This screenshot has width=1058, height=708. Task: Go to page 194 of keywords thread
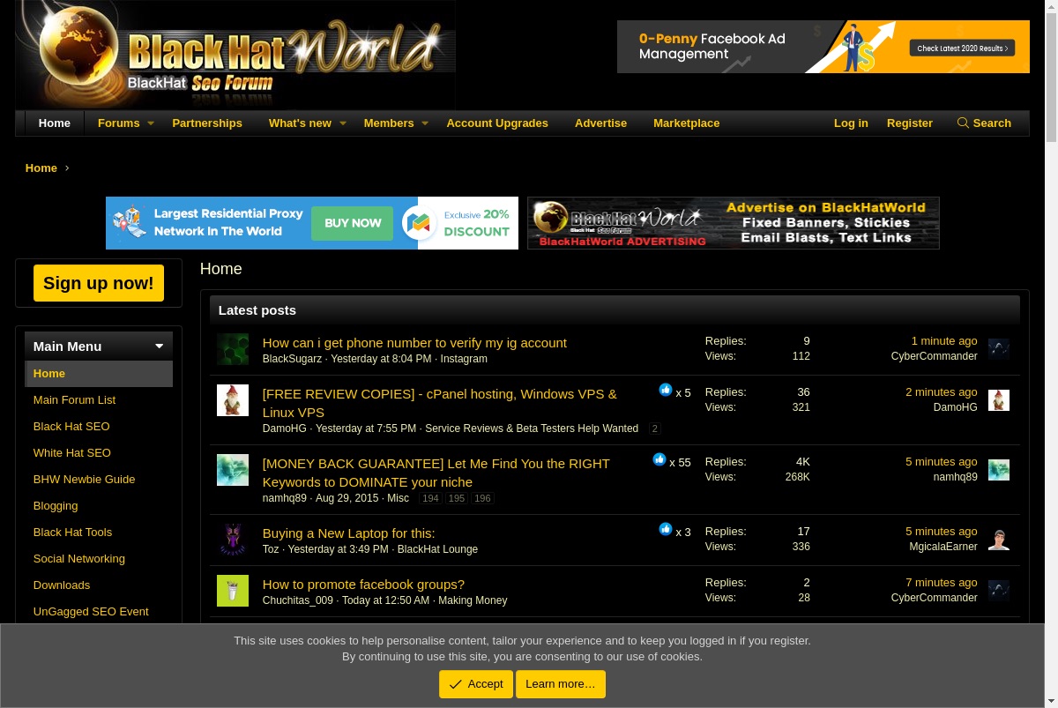[x=430, y=498]
